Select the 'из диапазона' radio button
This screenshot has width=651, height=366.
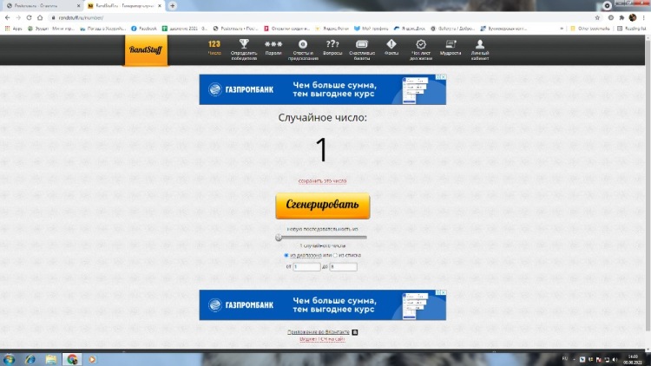tap(286, 255)
